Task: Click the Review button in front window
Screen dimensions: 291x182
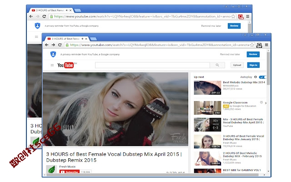Action: point(253,54)
